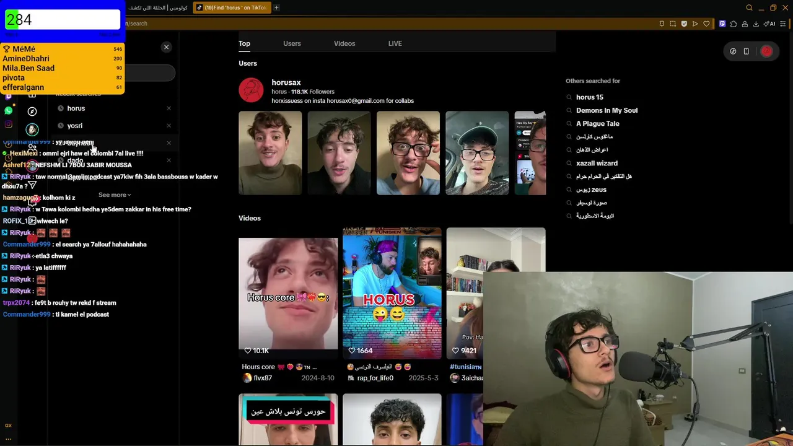This screenshot has width=793, height=446.
Task: Click the #tunisian hashtag
Action: click(465, 367)
